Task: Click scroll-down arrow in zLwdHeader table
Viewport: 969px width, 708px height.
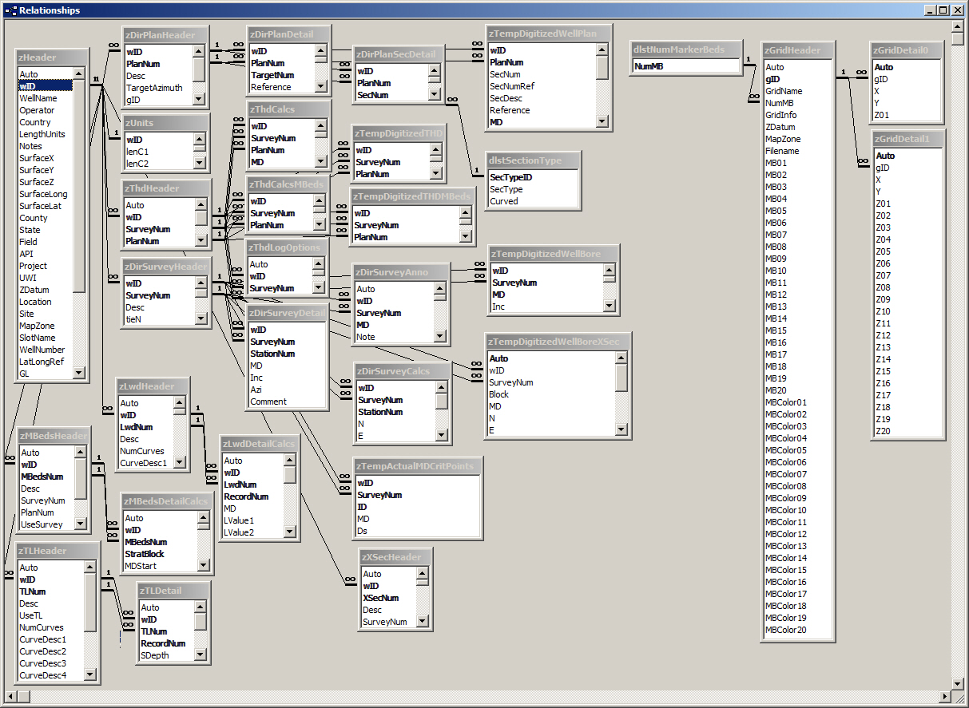Action: point(180,463)
